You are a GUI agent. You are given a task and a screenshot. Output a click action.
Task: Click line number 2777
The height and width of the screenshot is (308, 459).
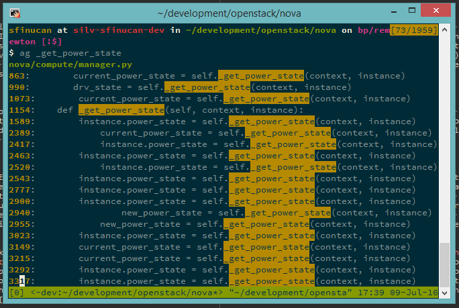point(19,191)
